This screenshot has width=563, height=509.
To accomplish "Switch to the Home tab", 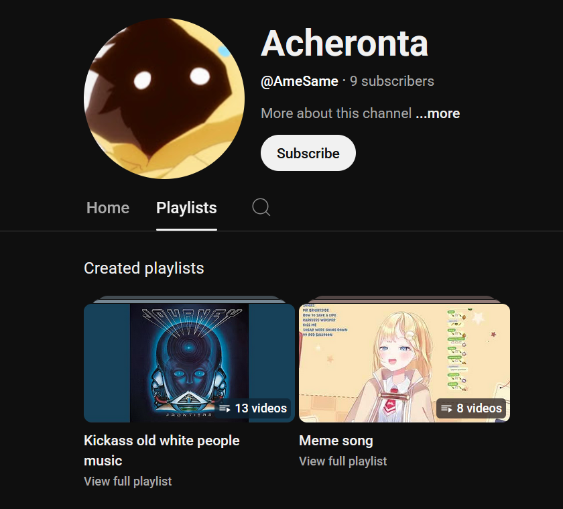I will point(108,208).
